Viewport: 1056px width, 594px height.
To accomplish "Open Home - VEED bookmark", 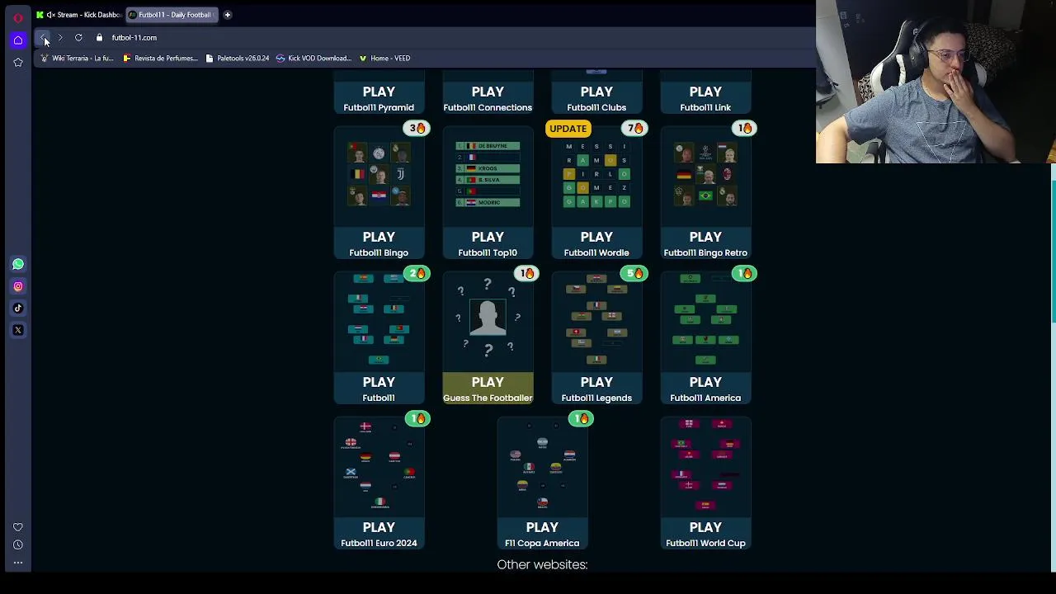I will coord(385,59).
